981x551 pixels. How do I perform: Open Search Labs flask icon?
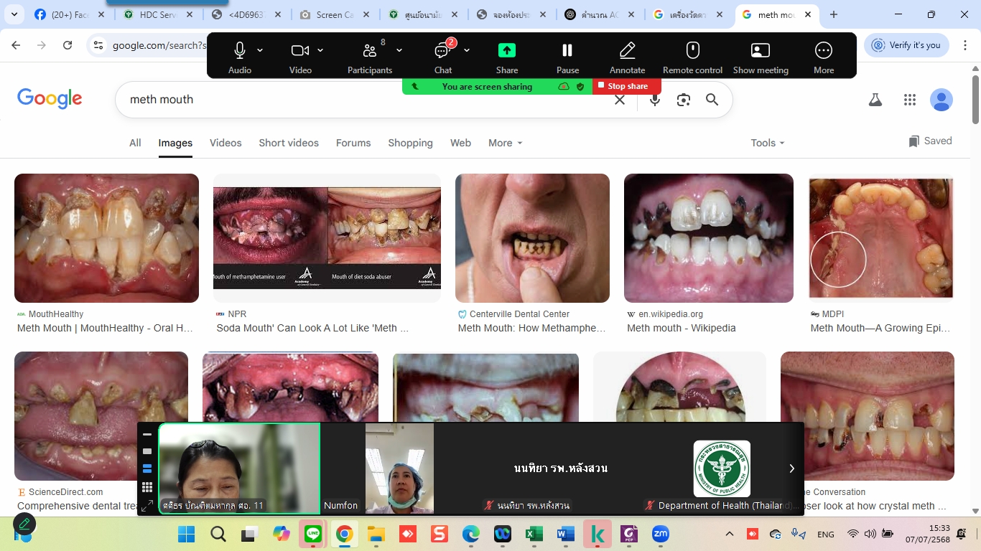tap(875, 100)
